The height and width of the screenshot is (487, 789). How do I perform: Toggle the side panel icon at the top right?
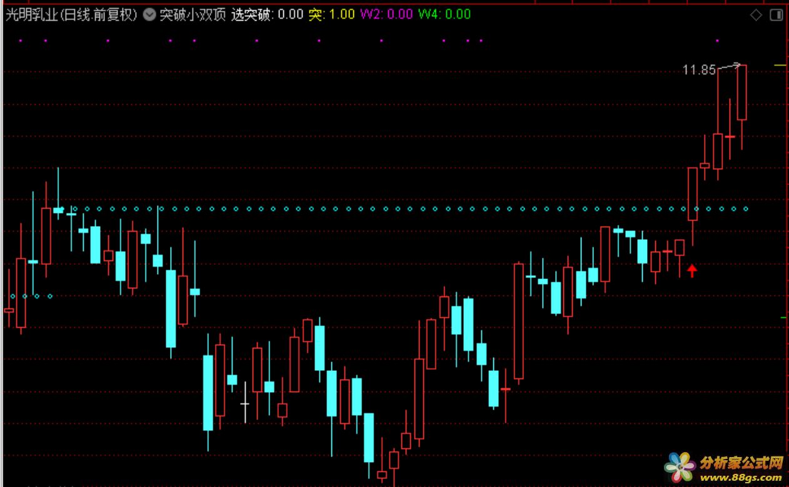click(776, 15)
